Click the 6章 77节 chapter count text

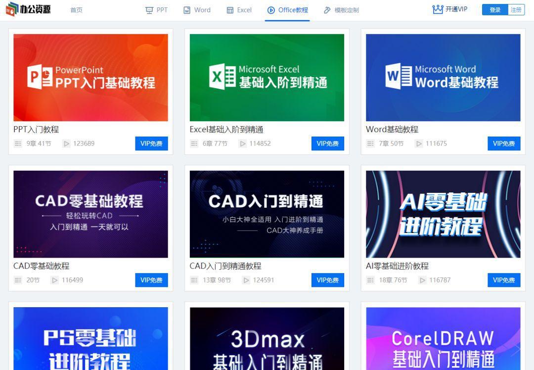coord(215,144)
